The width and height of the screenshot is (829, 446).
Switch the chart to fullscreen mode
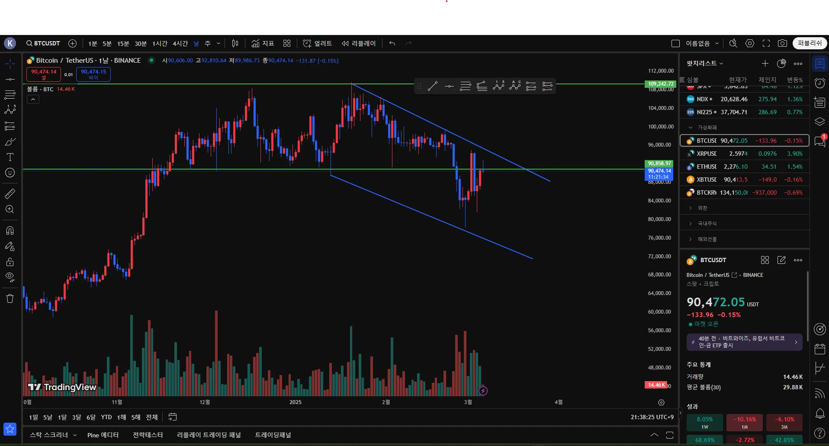tap(766, 43)
